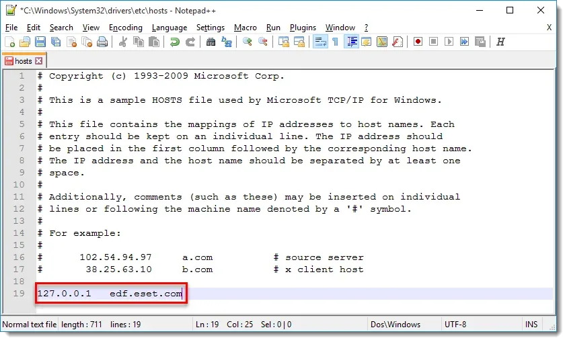The height and width of the screenshot is (338, 563).
Task: Maximize the Notepad++ window
Action: click(x=509, y=10)
